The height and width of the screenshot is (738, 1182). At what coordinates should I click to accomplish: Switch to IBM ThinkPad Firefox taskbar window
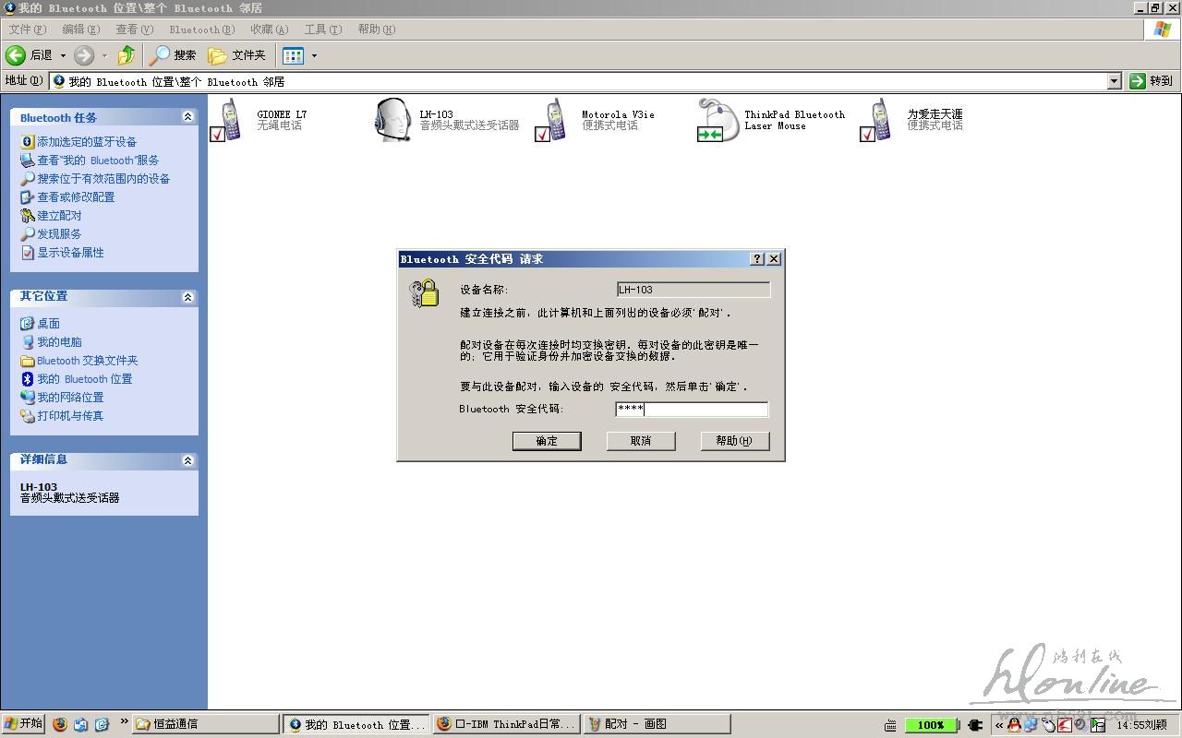(507, 724)
